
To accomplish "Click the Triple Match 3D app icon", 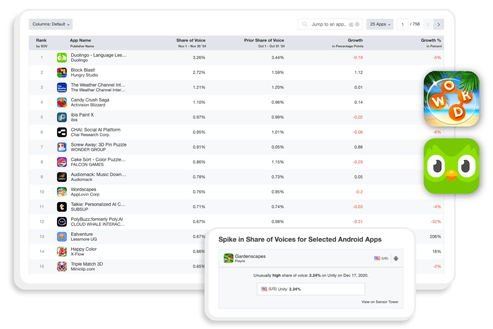I will pyautogui.click(x=62, y=266).
